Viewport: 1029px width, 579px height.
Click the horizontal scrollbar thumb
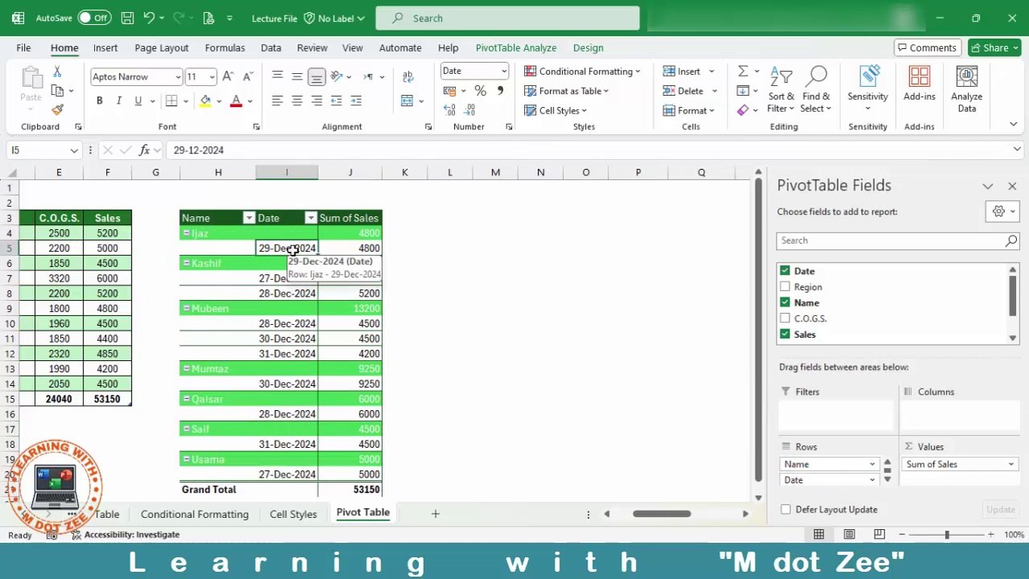pyautogui.click(x=662, y=514)
